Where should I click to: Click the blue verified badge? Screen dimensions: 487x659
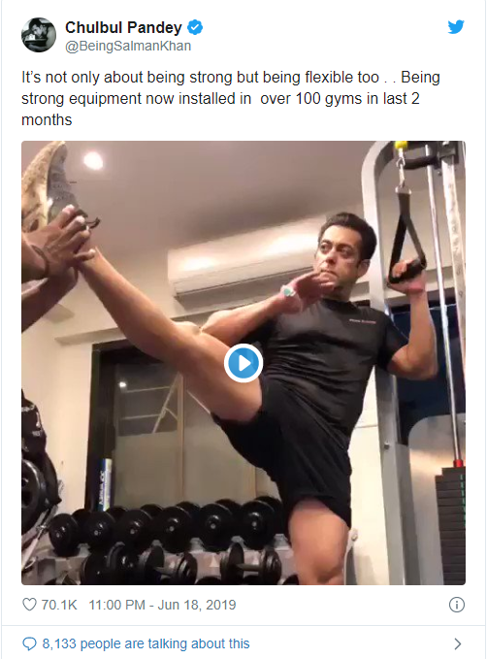pos(195,27)
